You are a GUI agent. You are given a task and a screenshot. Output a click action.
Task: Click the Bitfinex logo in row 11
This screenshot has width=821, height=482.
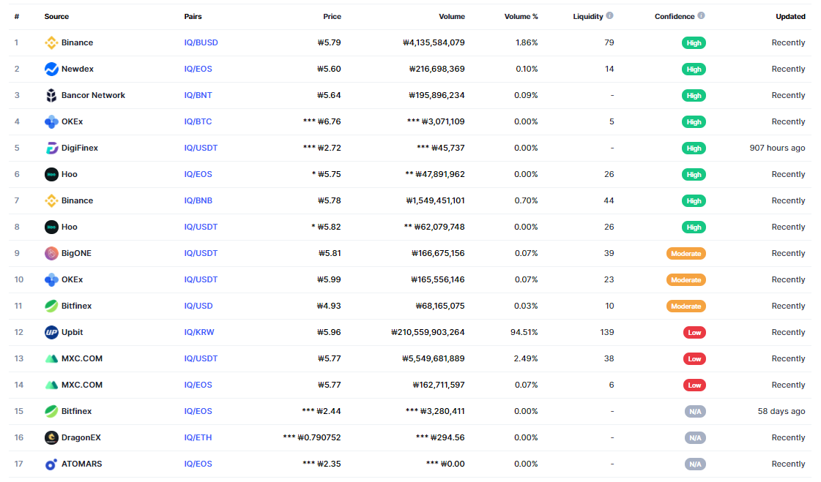pyautogui.click(x=51, y=306)
